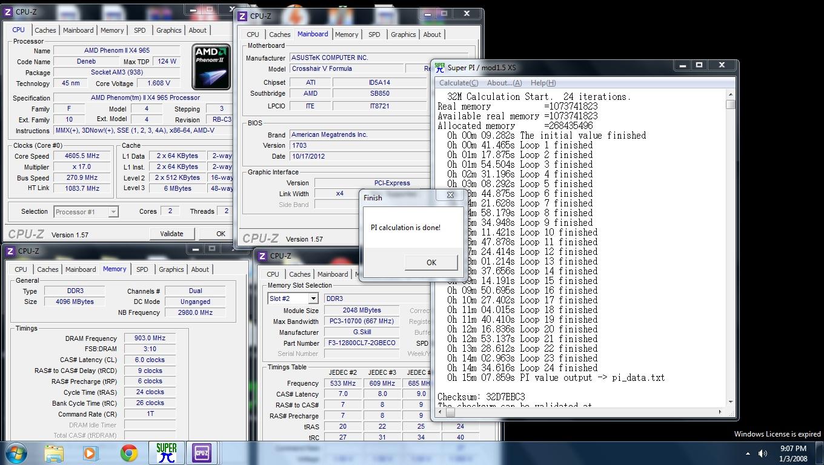Open the Calculate menu in Super PI
Screen dimensions: 824x465
(459, 83)
